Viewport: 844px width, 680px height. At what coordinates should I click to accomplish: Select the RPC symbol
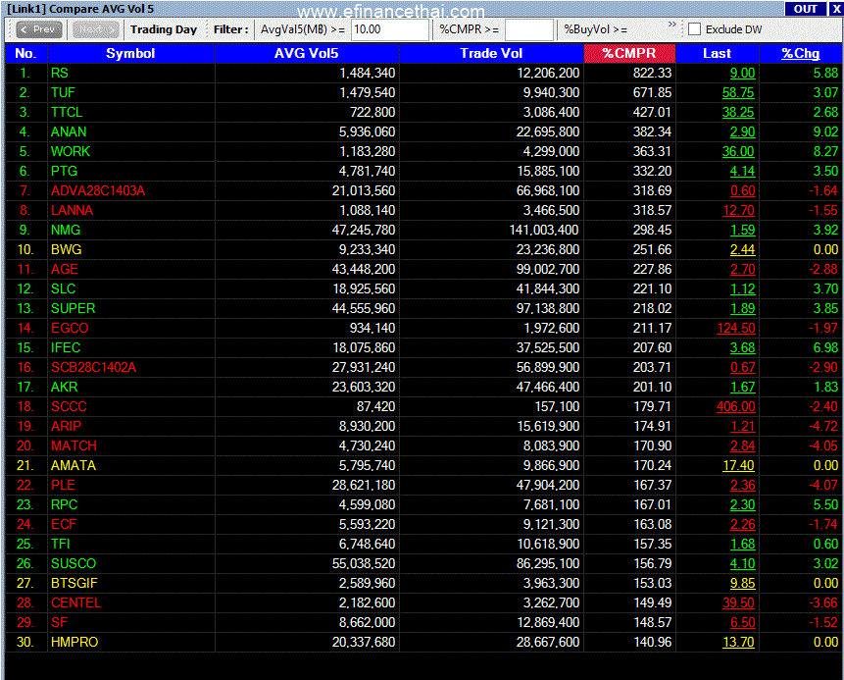[x=64, y=505]
